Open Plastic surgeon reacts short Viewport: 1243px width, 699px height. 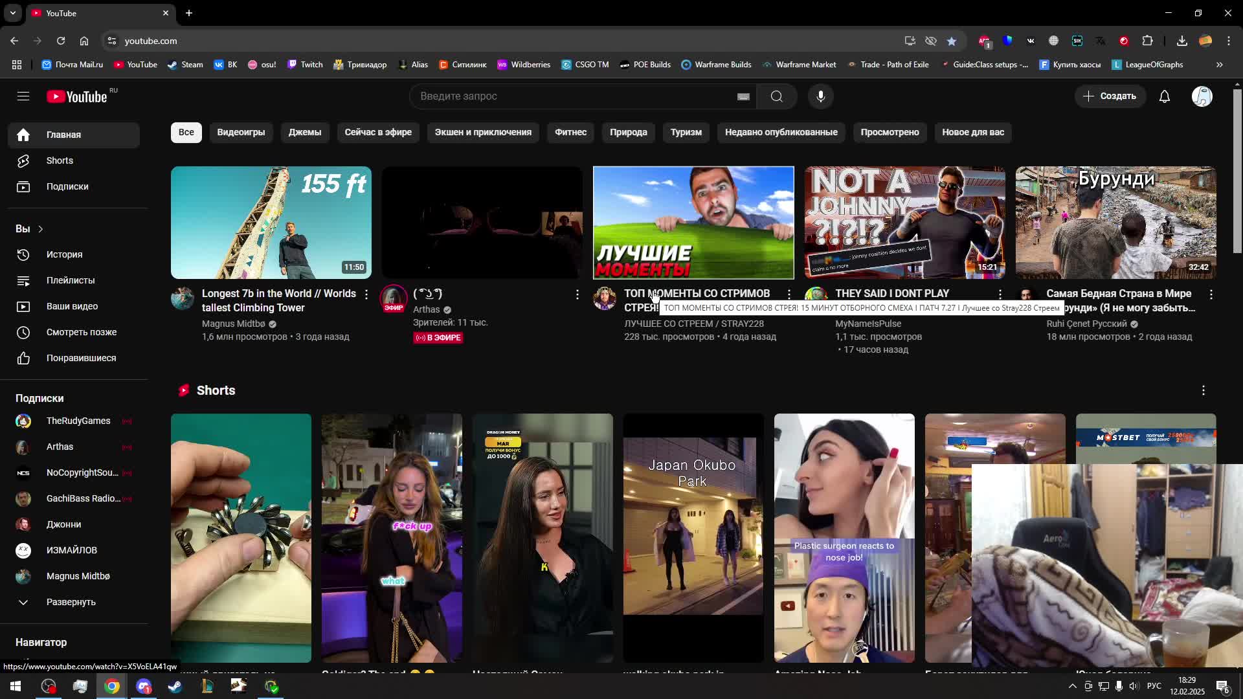tap(844, 538)
